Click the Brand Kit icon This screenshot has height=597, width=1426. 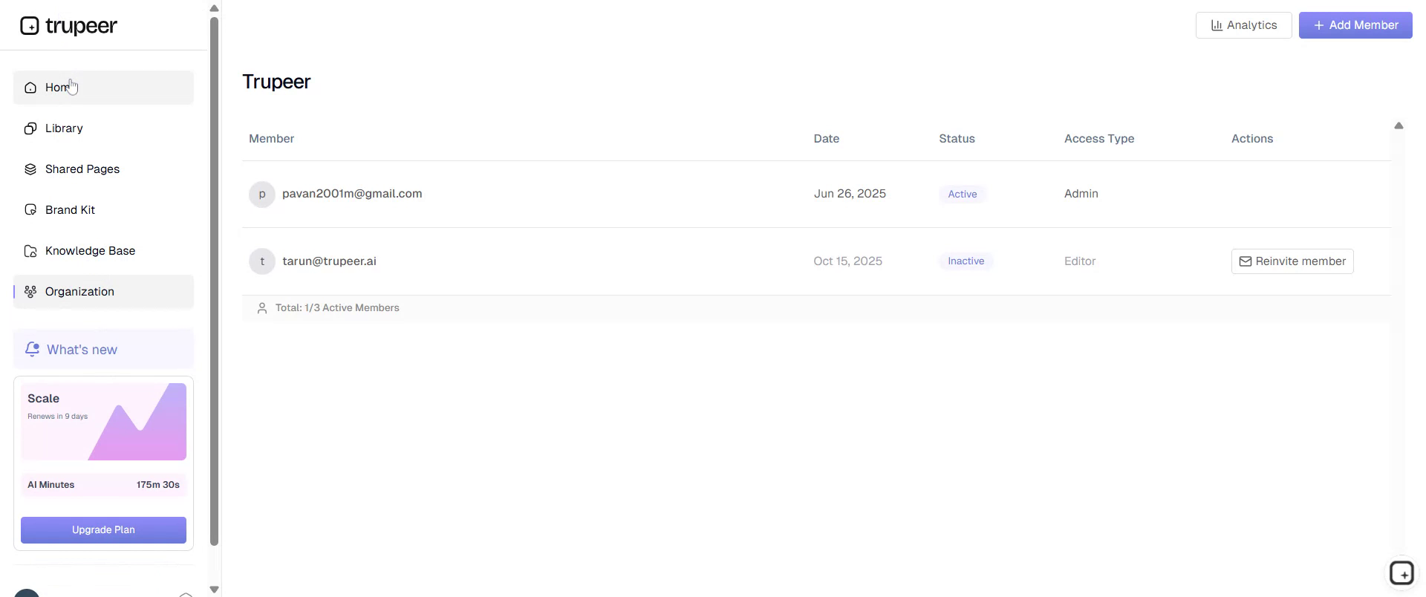[x=30, y=210]
